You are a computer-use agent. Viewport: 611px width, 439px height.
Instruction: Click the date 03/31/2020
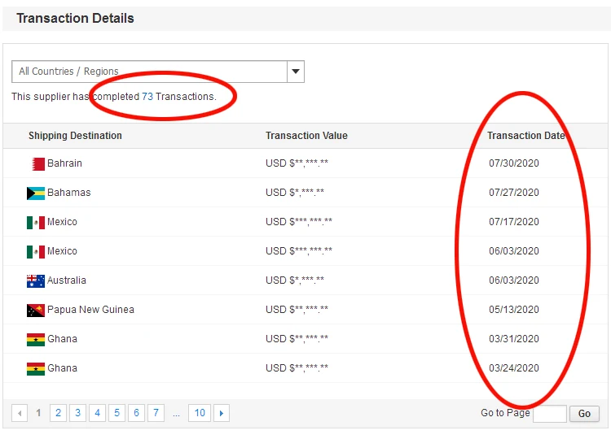(x=514, y=339)
